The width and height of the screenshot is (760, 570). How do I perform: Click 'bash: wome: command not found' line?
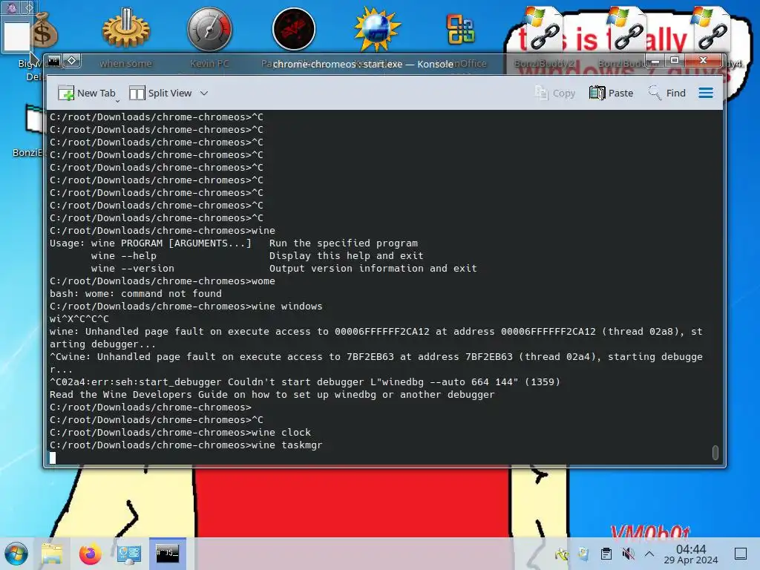[x=136, y=294]
